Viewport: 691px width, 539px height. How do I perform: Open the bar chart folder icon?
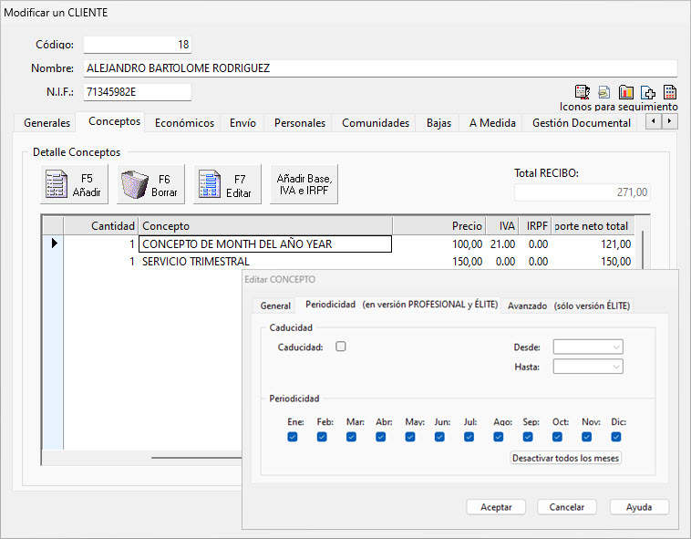[x=625, y=92]
